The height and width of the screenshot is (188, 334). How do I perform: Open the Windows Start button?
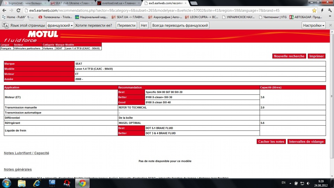pos(6,183)
